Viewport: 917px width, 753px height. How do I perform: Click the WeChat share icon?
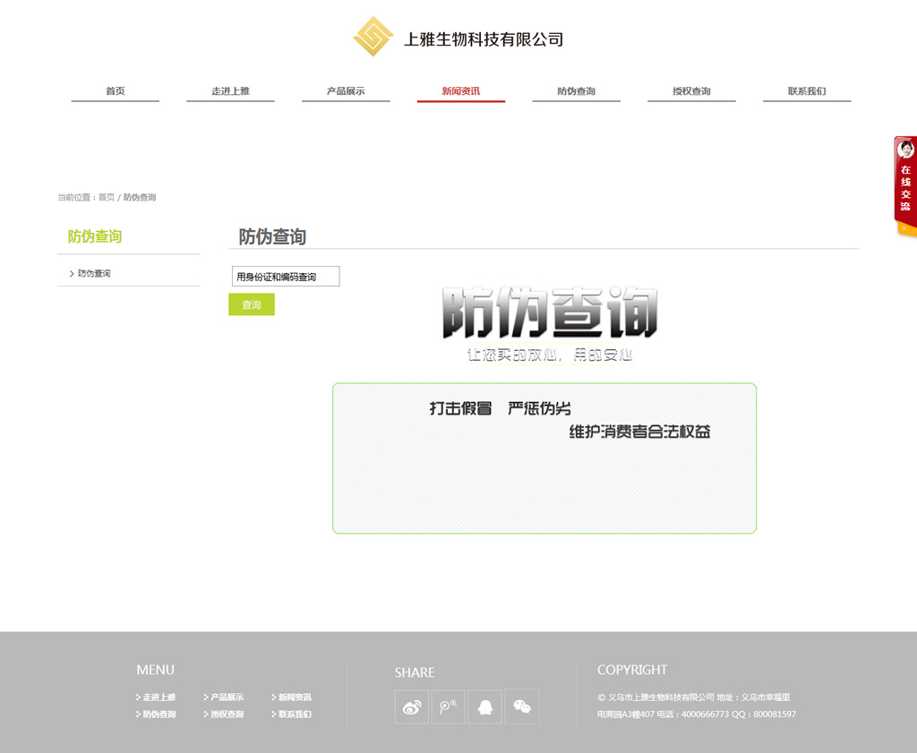tap(522, 706)
